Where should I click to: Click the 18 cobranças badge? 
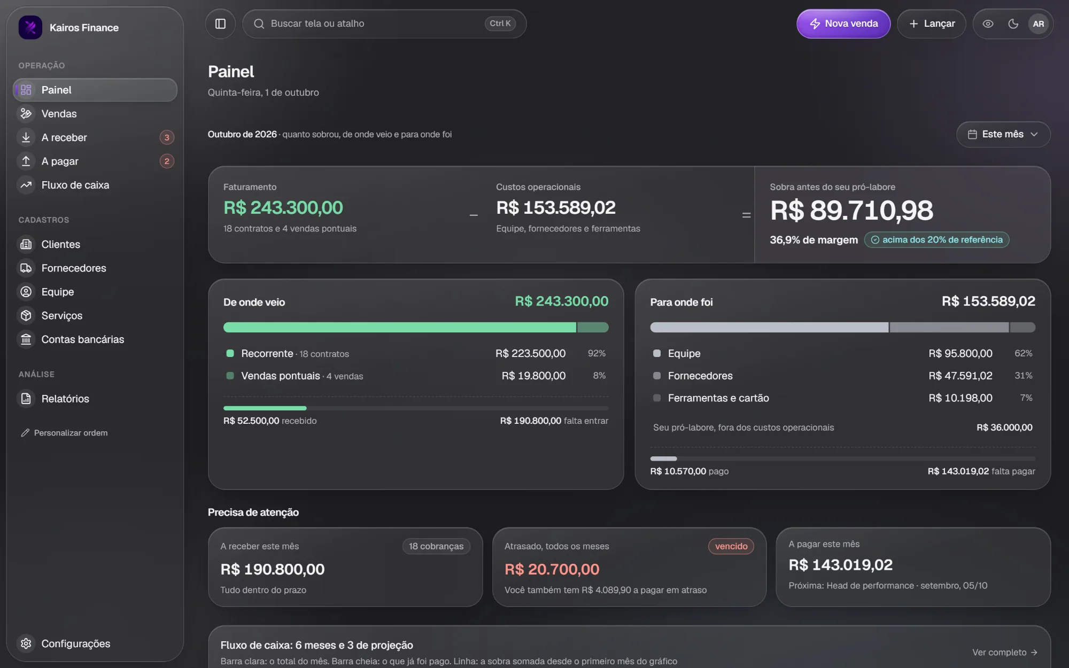click(x=436, y=546)
